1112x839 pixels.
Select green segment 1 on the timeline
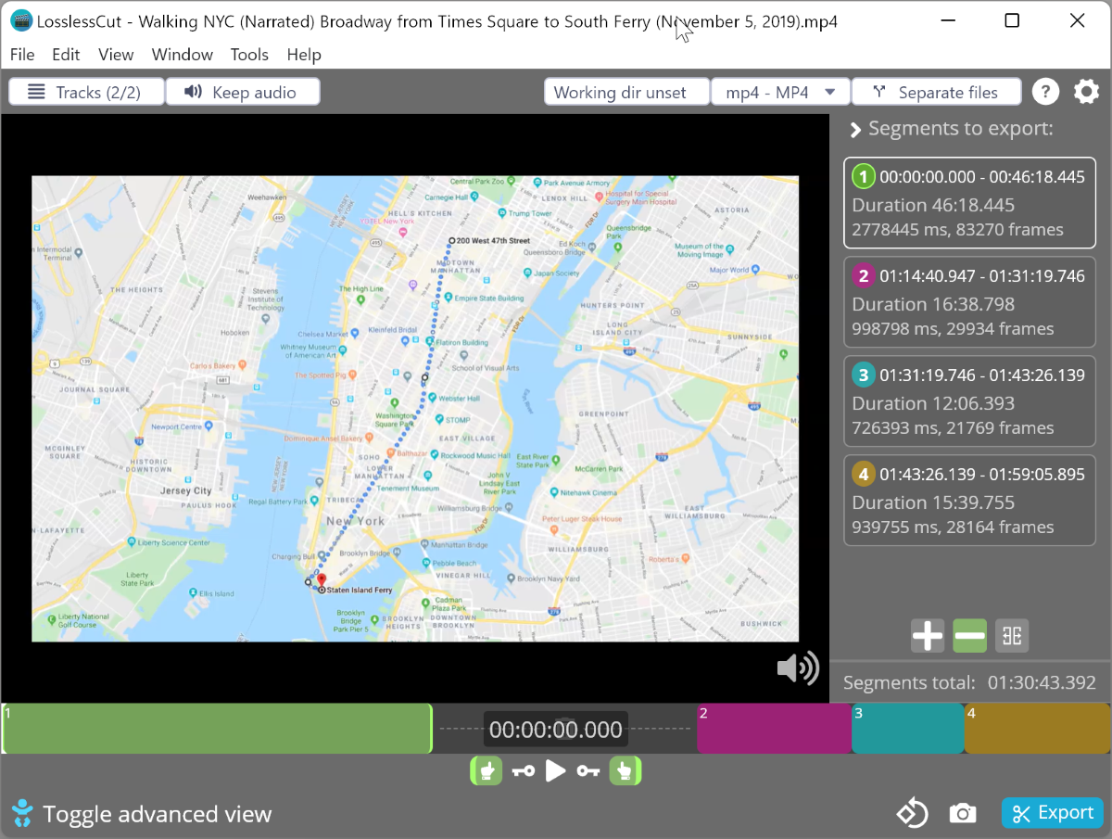click(217, 729)
